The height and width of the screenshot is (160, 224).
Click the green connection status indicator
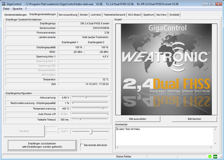210,156
